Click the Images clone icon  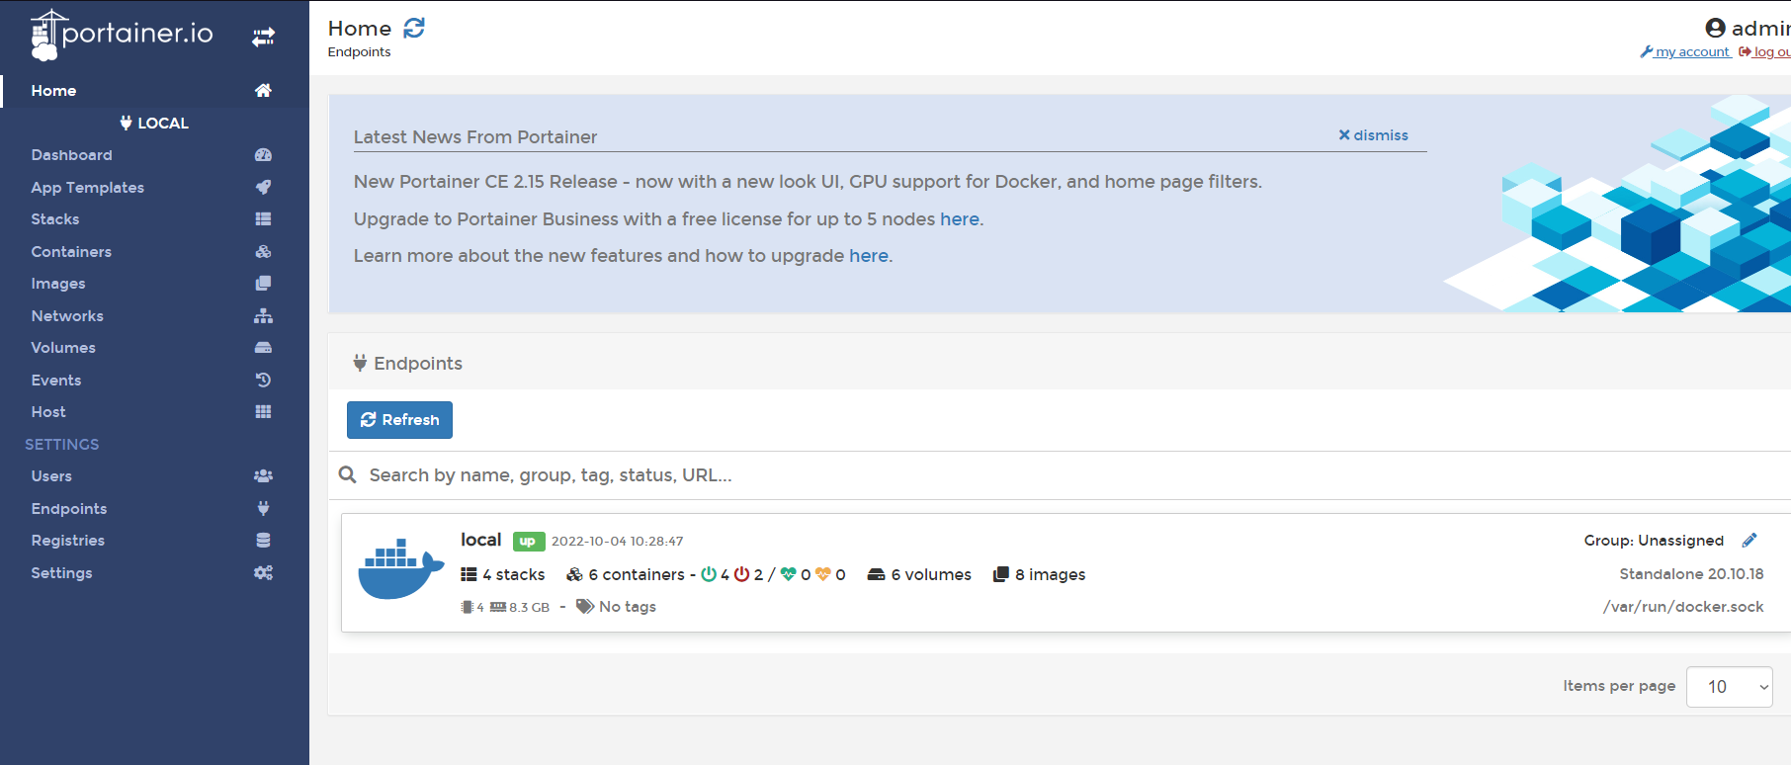tap(263, 284)
